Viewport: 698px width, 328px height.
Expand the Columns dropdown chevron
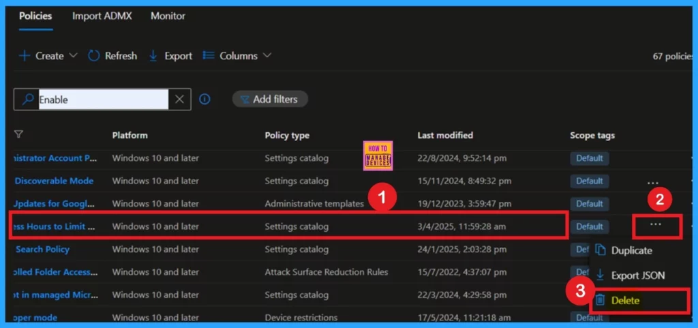click(x=267, y=56)
